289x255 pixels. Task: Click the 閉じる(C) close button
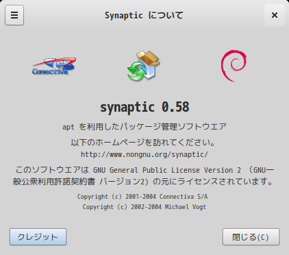[x=251, y=237]
